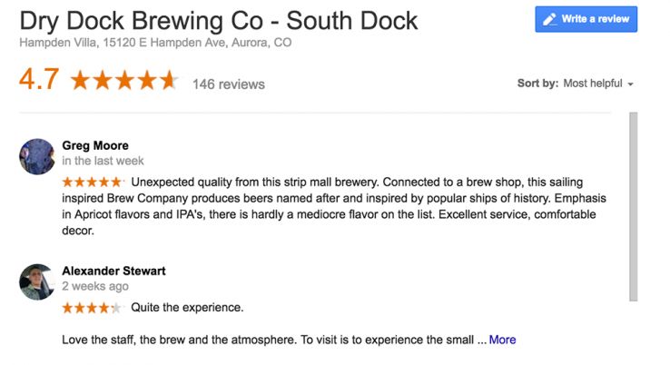Viewport: 670px width, 365px height.
Task: Click the "Quite the experience." review heading
Action: (187, 308)
